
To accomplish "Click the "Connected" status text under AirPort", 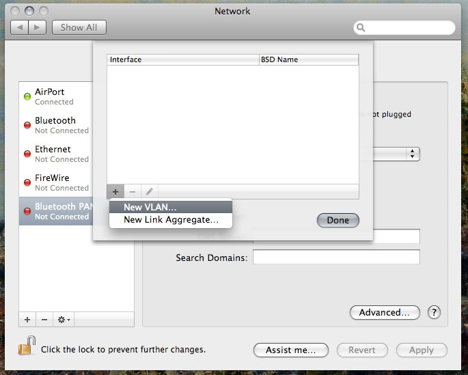I will [x=54, y=102].
